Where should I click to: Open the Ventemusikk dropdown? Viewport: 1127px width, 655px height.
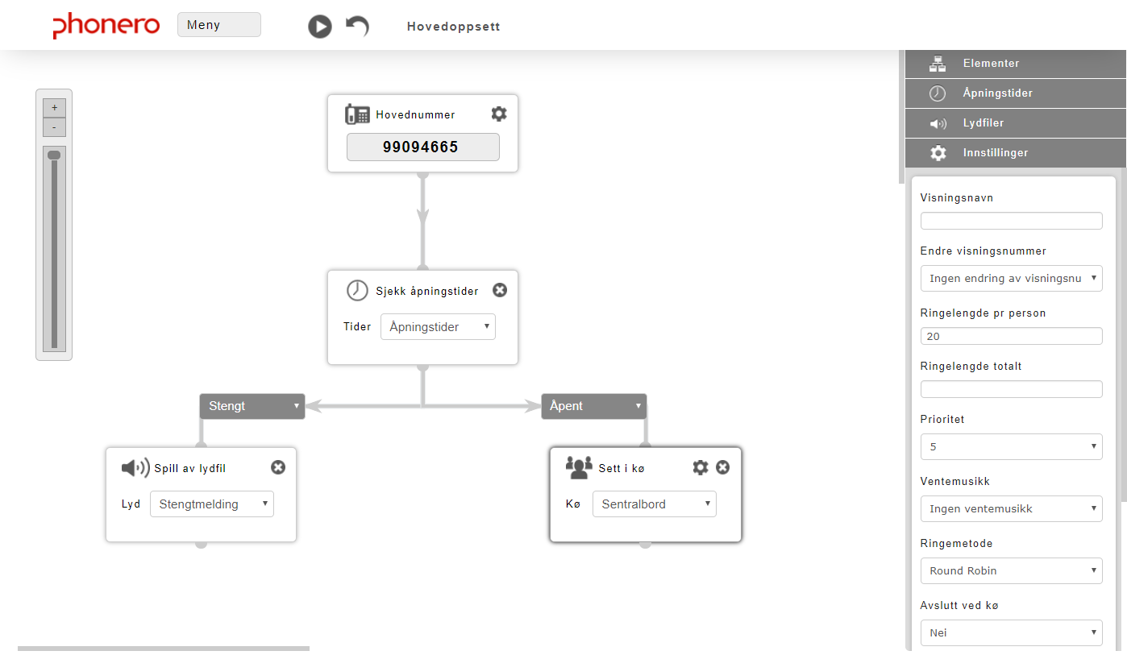tap(1011, 508)
